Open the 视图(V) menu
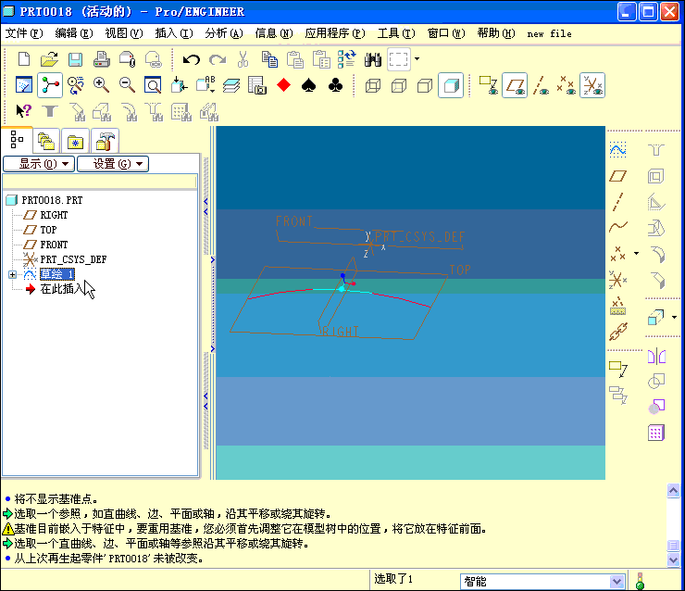The width and height of the screenshot is (685, 591). click(124, 33)
